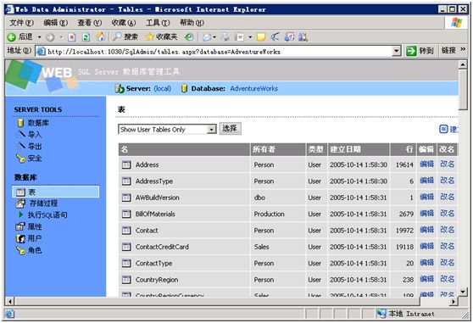Open the 工具(T) menu
This screenshot has height=323, width=473.
coord(158,23)
